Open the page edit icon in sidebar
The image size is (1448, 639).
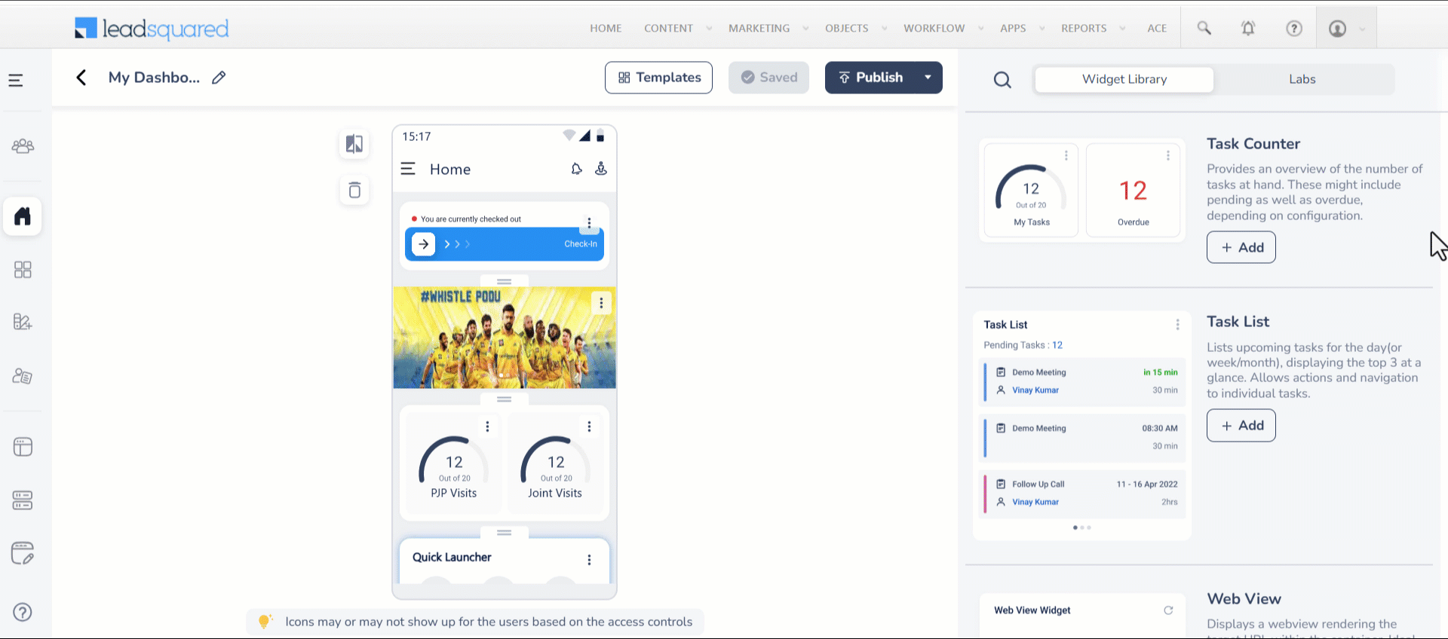(x=23, y=553)
